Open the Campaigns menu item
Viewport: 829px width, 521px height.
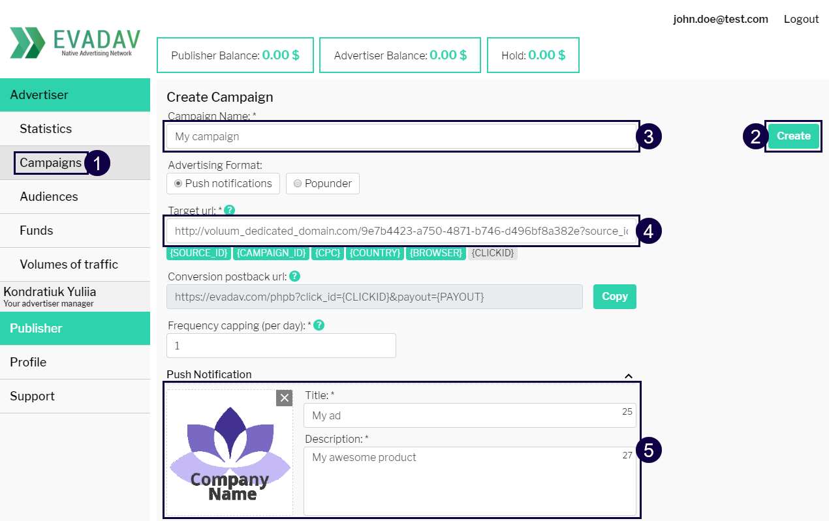tap(50, 162)
